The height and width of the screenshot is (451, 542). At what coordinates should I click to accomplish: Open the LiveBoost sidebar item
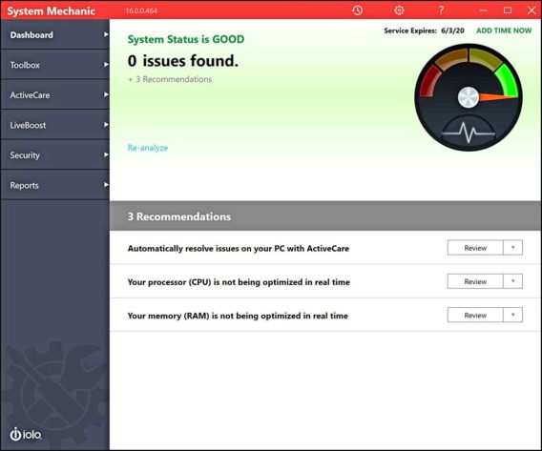[x=55, y=125]
